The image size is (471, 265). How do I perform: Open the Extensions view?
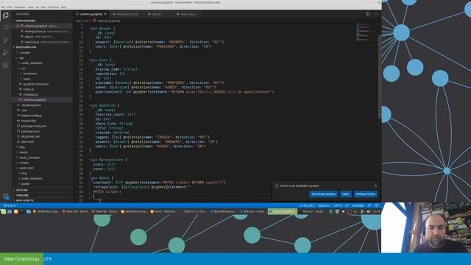pyautogui.click(x=6, y=65)
